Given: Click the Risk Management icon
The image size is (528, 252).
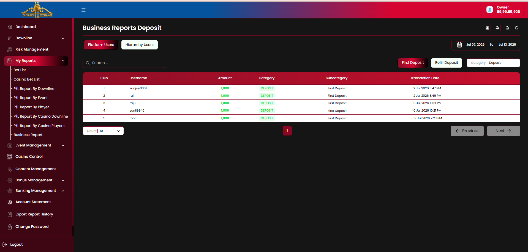Looking at the screenshot, I should click(x=10, y=49).
